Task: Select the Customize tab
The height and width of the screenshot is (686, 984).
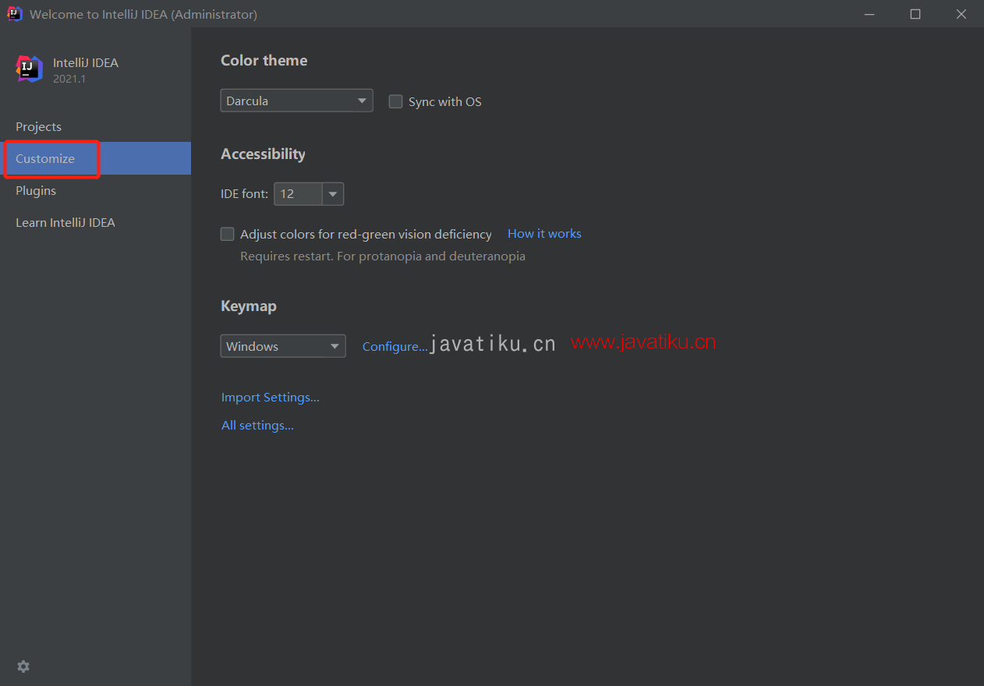Action: tap(95, 158)
